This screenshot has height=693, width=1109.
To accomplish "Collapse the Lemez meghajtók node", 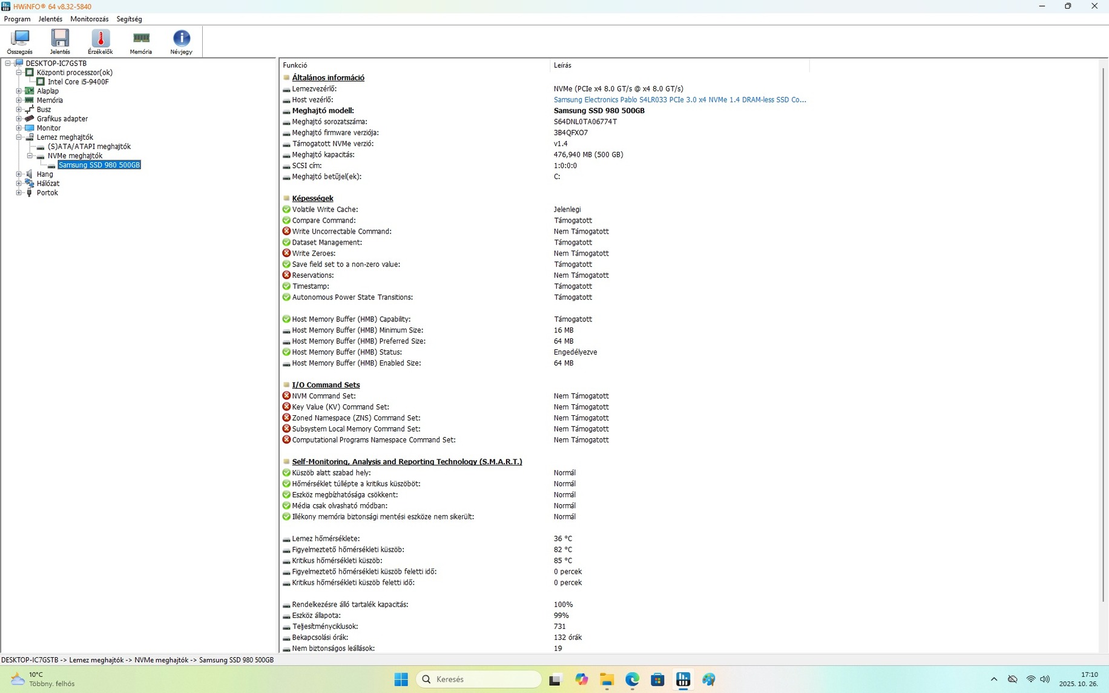I will coord(19,137).
